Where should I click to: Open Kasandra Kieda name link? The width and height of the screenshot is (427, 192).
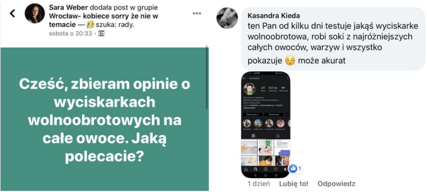point(273,16)
